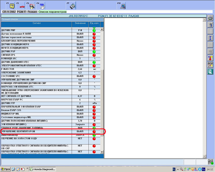Click the grayed graph-with-list icon

[210, 51]
